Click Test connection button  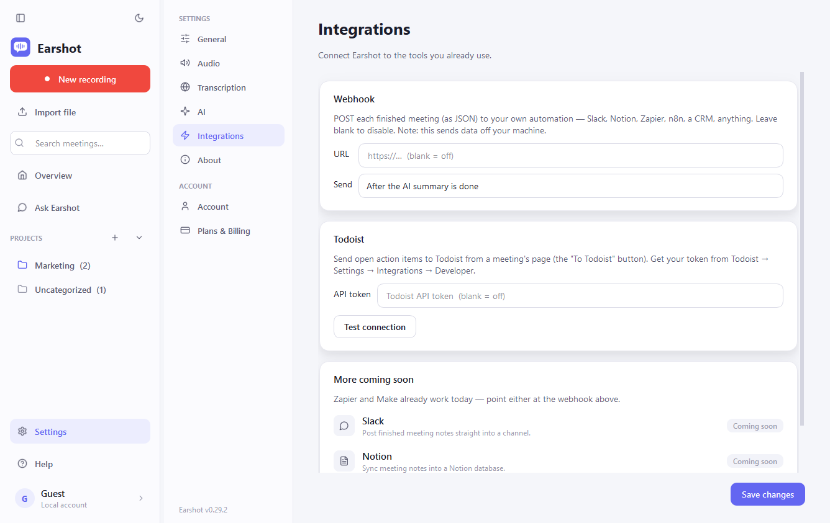[375, 327]
